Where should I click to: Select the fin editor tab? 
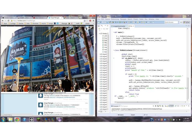[131, 26]
